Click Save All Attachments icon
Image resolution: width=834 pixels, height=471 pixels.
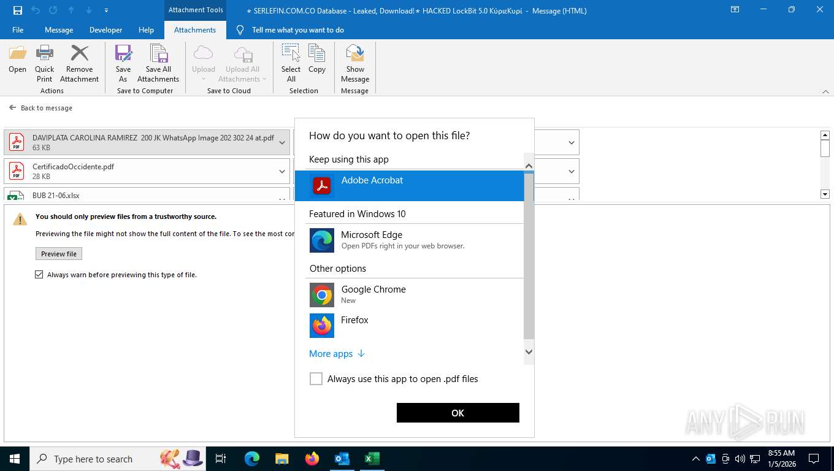(x=158, y=63)
